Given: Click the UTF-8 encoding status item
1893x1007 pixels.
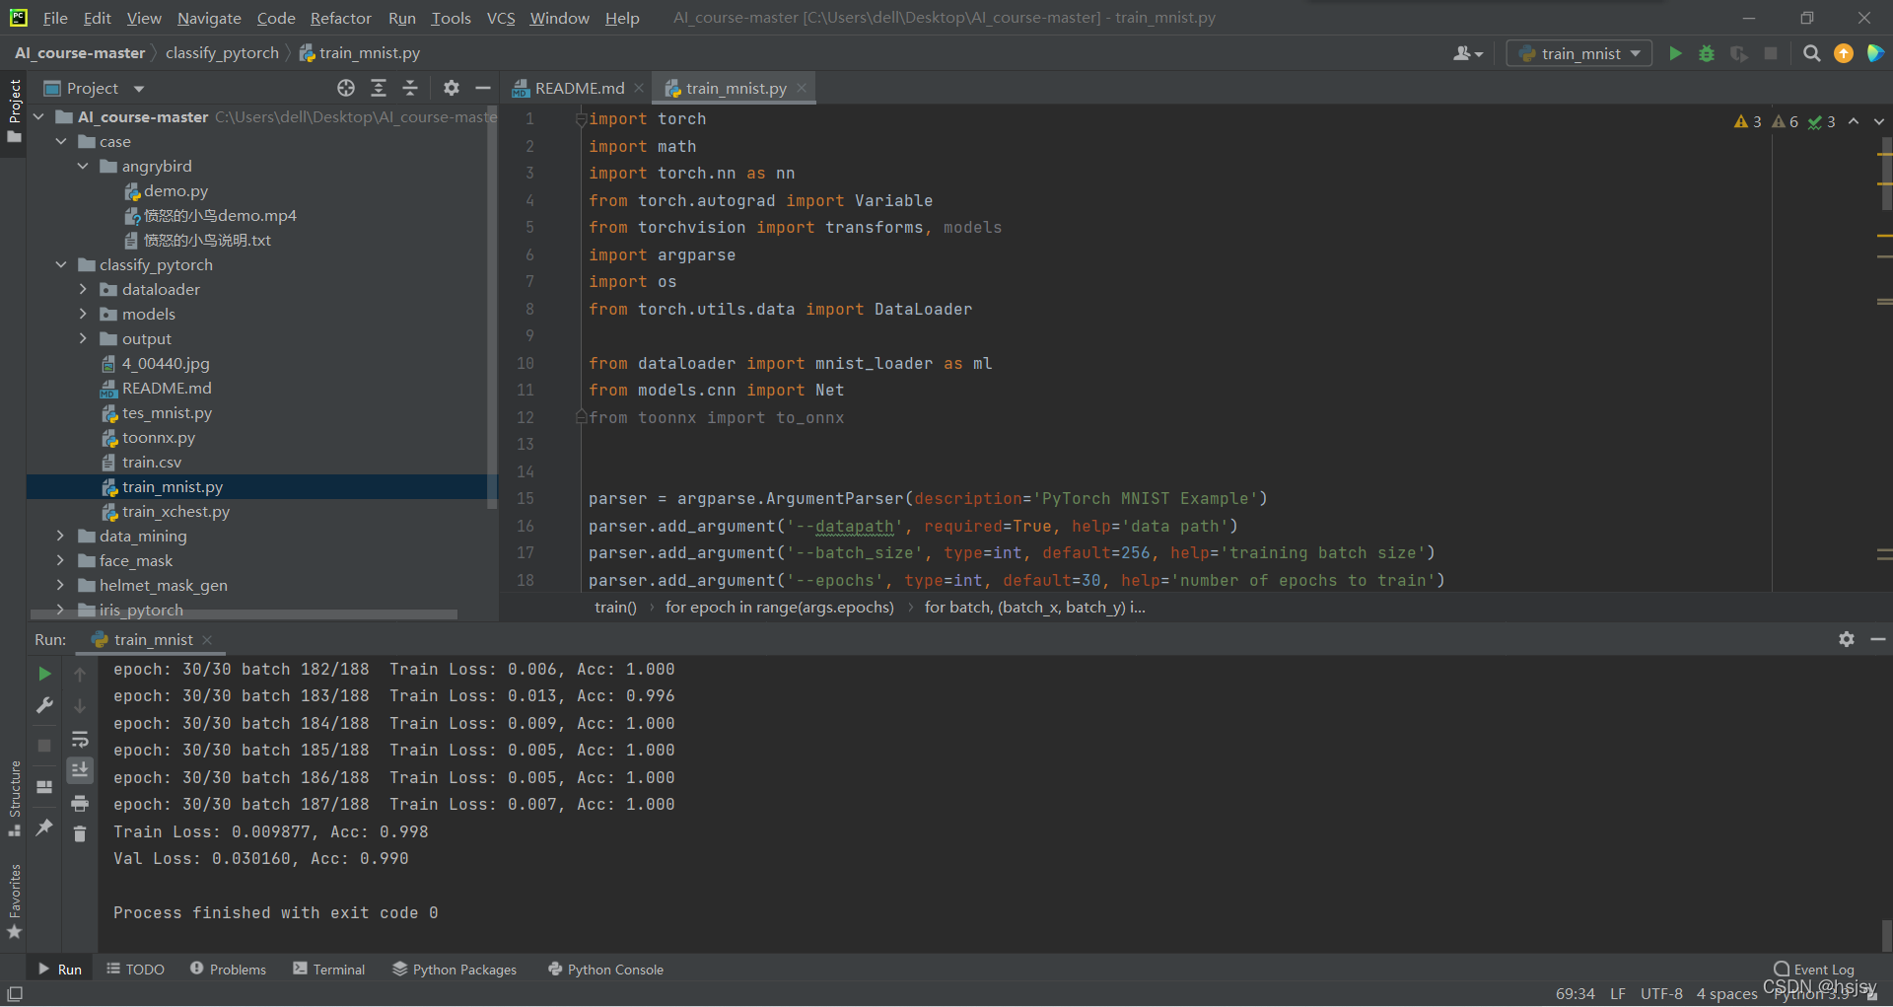Looking at the screenshot, I should (x=1661, y=993).
